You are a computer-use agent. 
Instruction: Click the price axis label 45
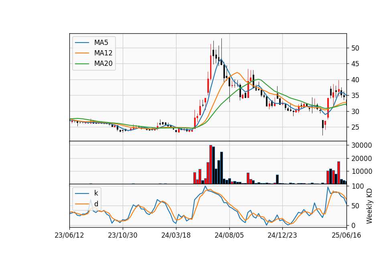pos(355,64)
